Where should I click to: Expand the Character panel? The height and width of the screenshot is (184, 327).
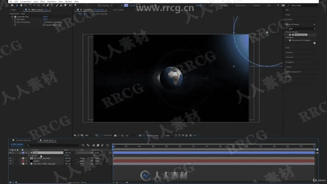click(289, 57)
